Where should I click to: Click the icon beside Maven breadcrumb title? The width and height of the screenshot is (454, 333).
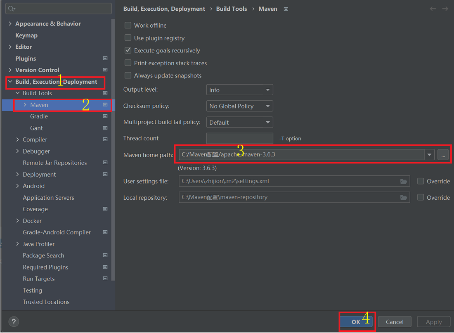pos(286,9)
